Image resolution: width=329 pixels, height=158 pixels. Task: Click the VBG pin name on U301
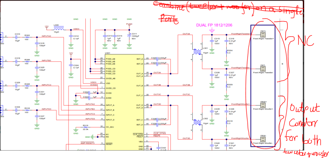[141, 141]
